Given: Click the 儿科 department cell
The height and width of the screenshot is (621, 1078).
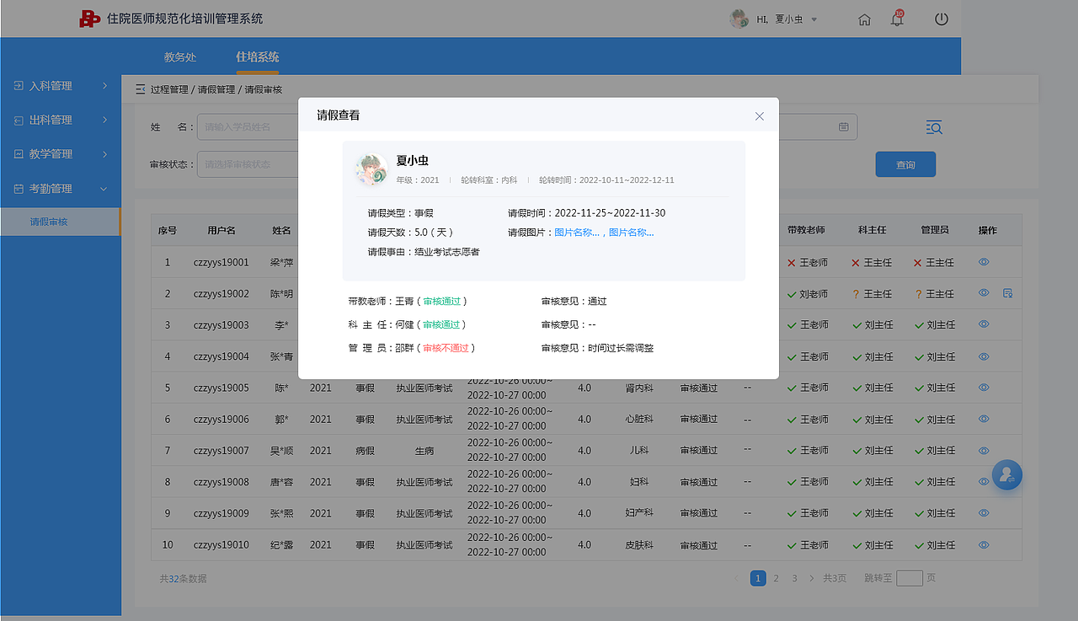Looking at the screenshot, I should click(x=639, y=451).
